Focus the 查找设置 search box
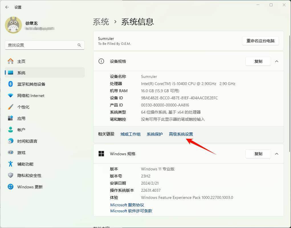Viewport: 291px width, 228px height. tap(45, 45)
